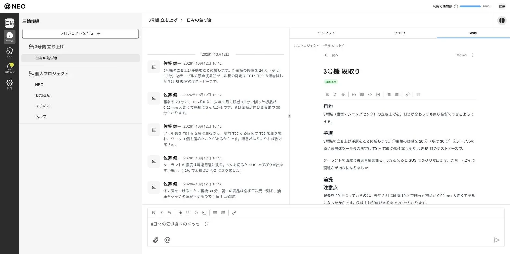Click the message input field placeholder
The height and width of the screenshot is (254, 510).
[180, 224]
